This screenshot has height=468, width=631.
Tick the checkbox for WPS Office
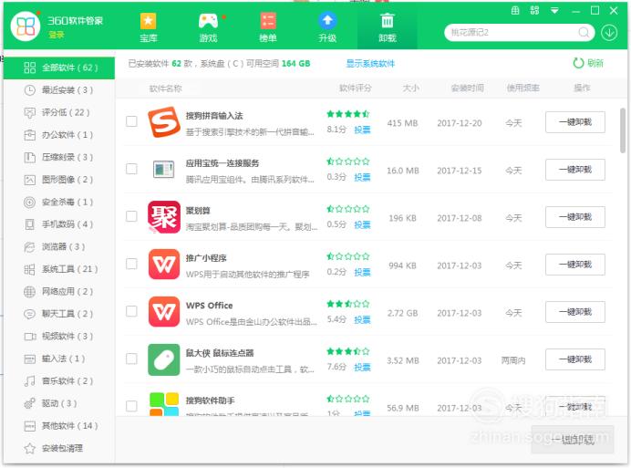pyautogui.click(x=131, y=311)
